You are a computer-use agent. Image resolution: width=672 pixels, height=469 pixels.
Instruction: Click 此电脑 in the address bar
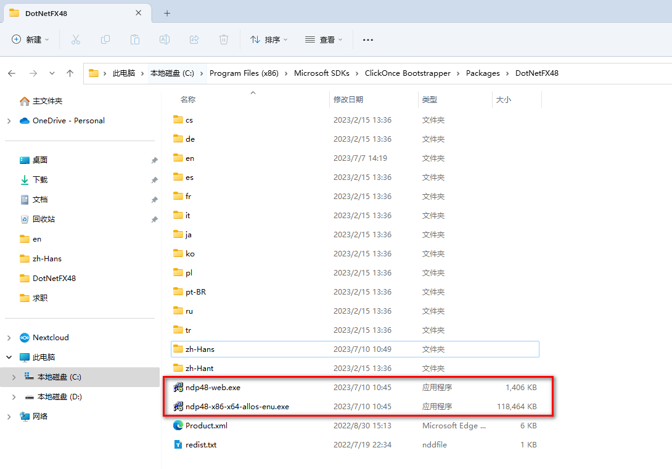pos(123,73)
